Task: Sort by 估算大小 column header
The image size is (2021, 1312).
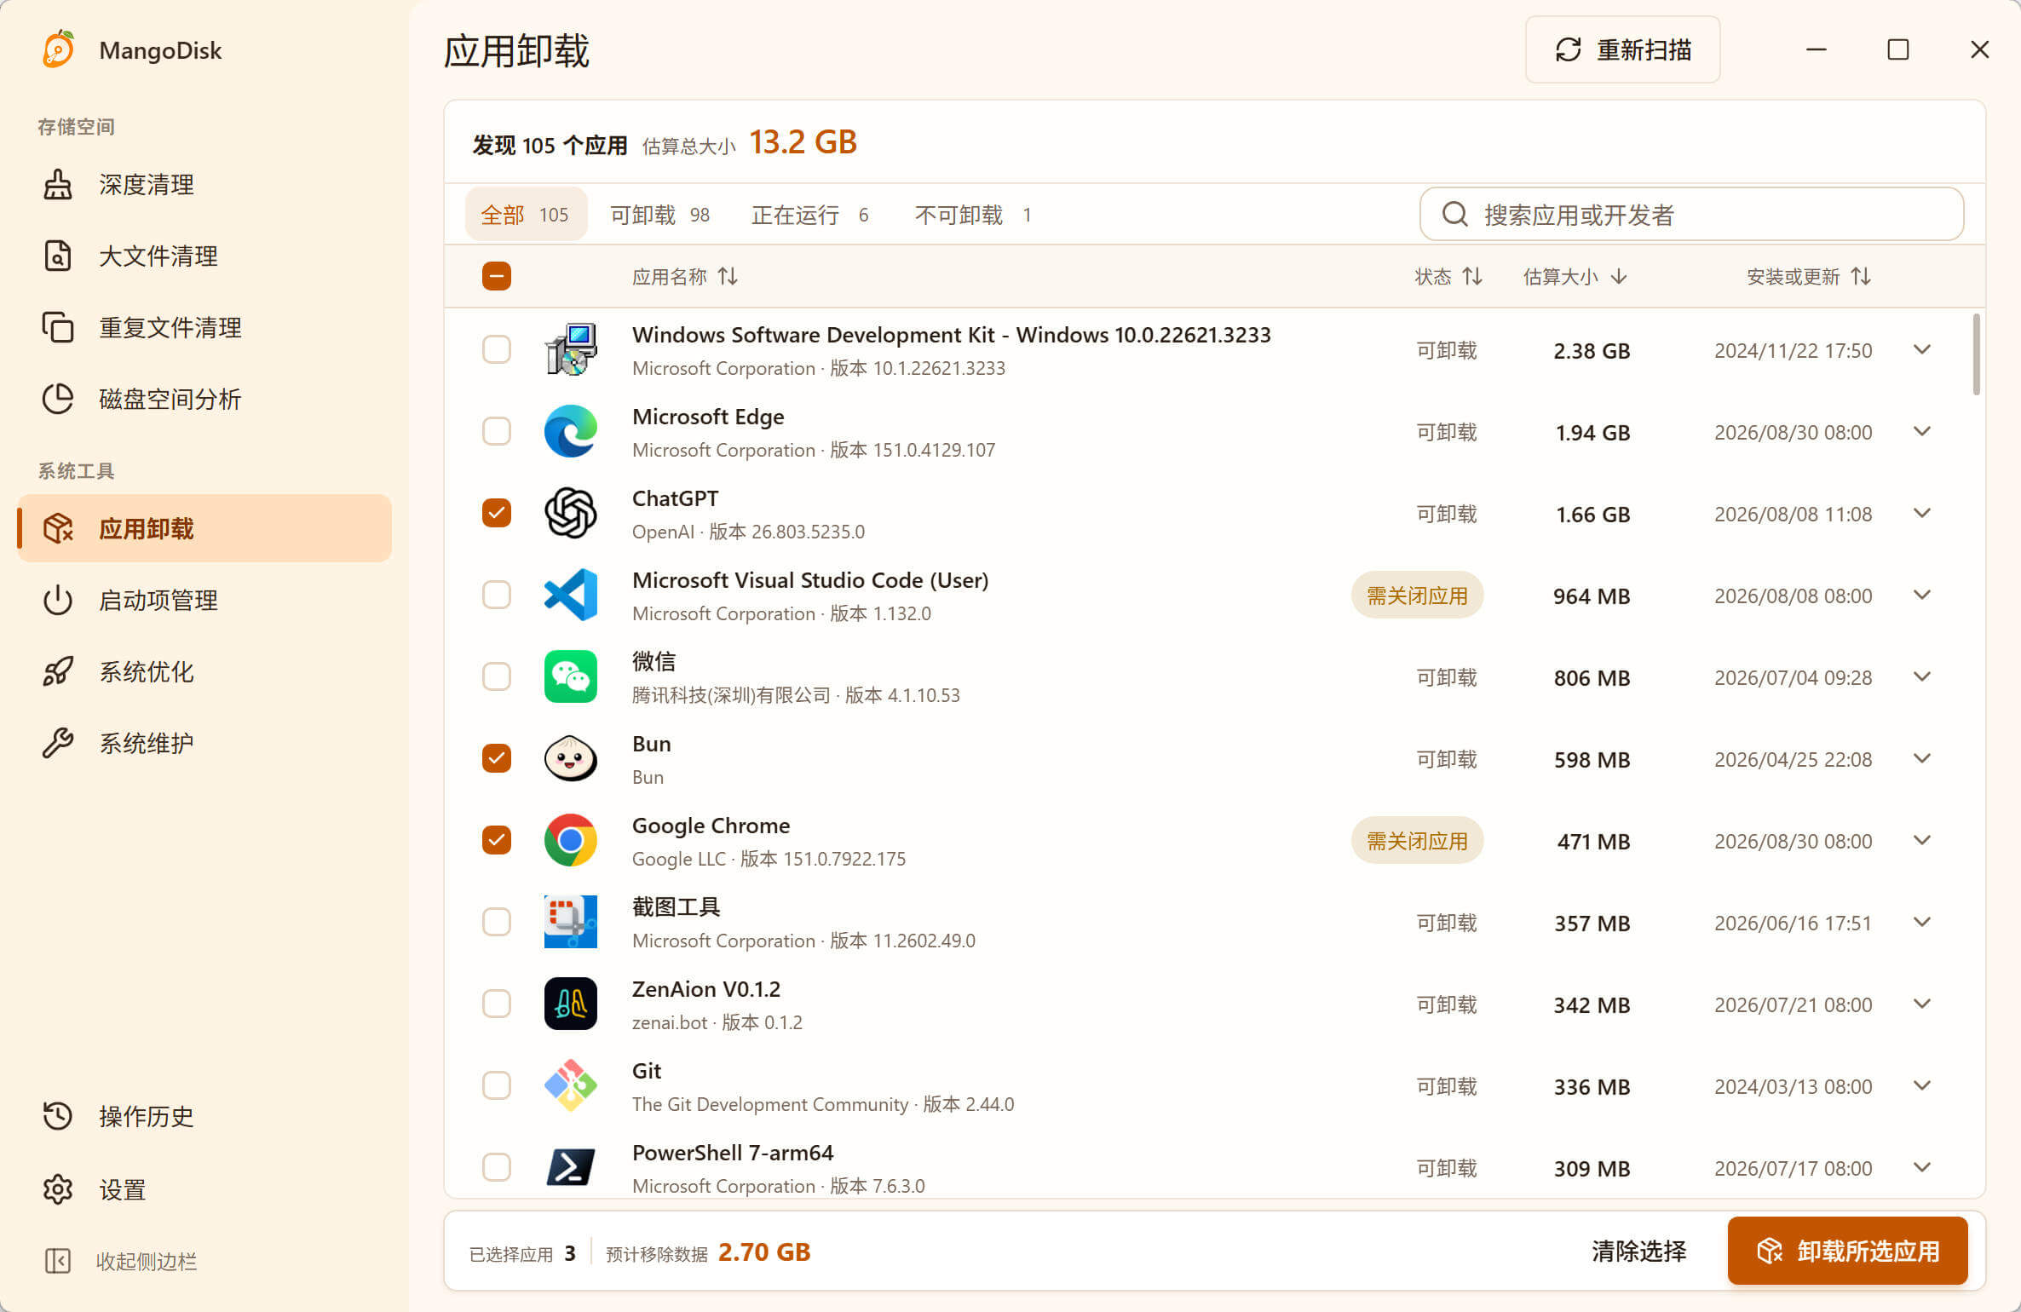Action: tap(1575, 277)
